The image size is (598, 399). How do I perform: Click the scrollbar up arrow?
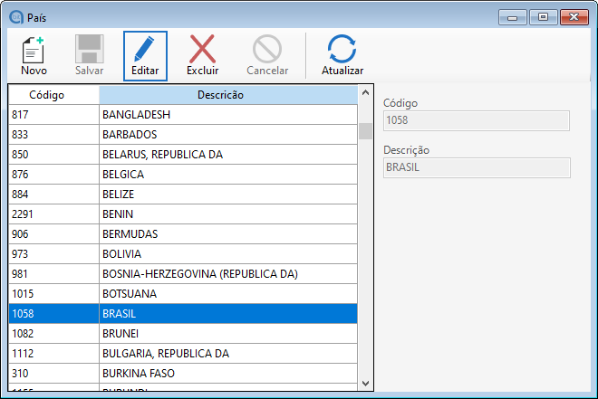[365, 92]
